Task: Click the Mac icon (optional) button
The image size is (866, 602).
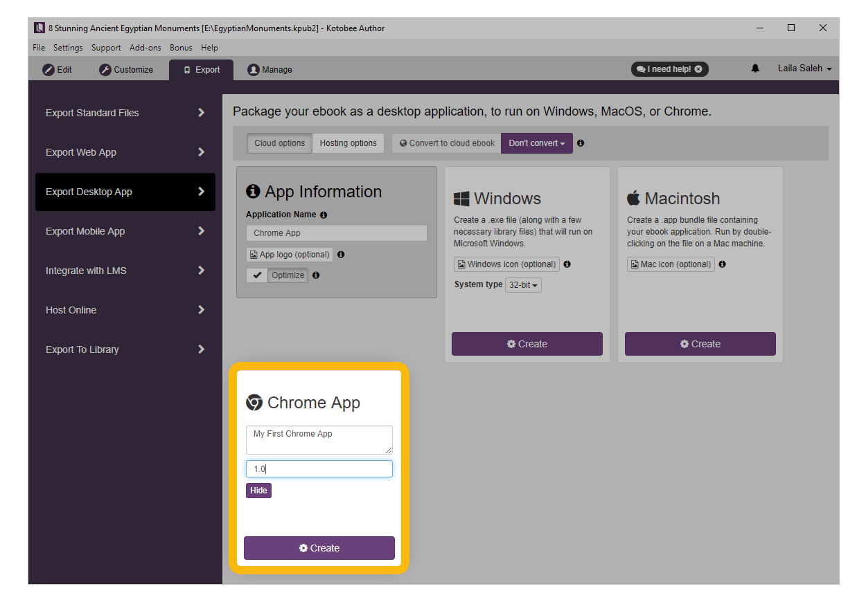Action: pyautogui.click(x=671, y=264)
